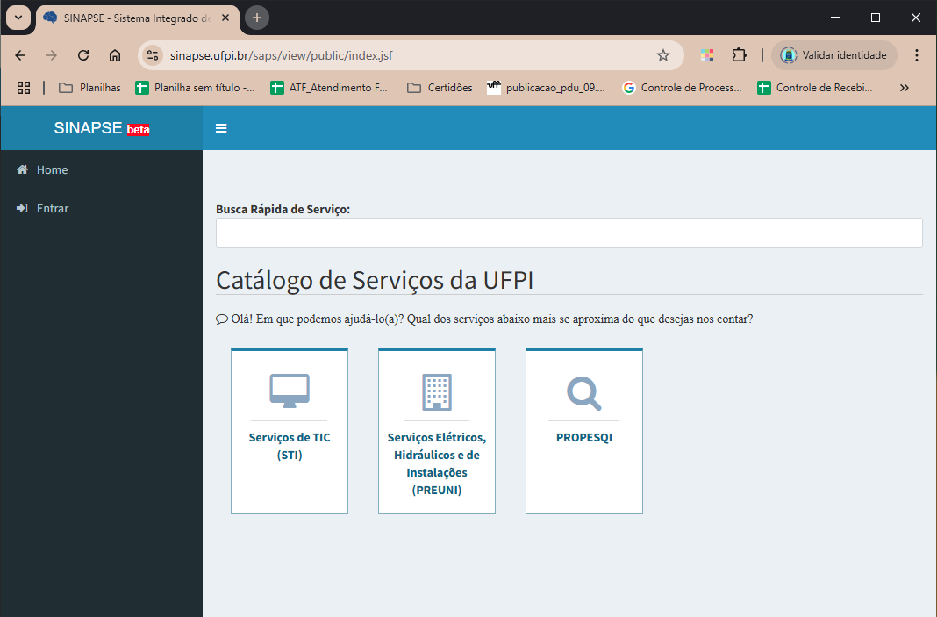Image resolution: width=937 pixels, height=617 pixels.
Task: Bookmark this page with the star icon
Action: point(663,55)
